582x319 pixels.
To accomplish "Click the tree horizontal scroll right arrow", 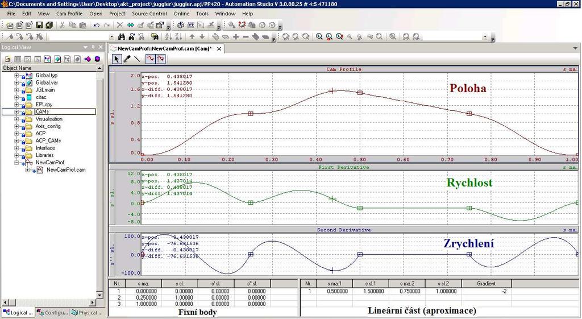I will point(93,303).
